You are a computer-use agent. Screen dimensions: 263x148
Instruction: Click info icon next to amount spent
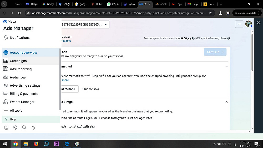point(193,38)
